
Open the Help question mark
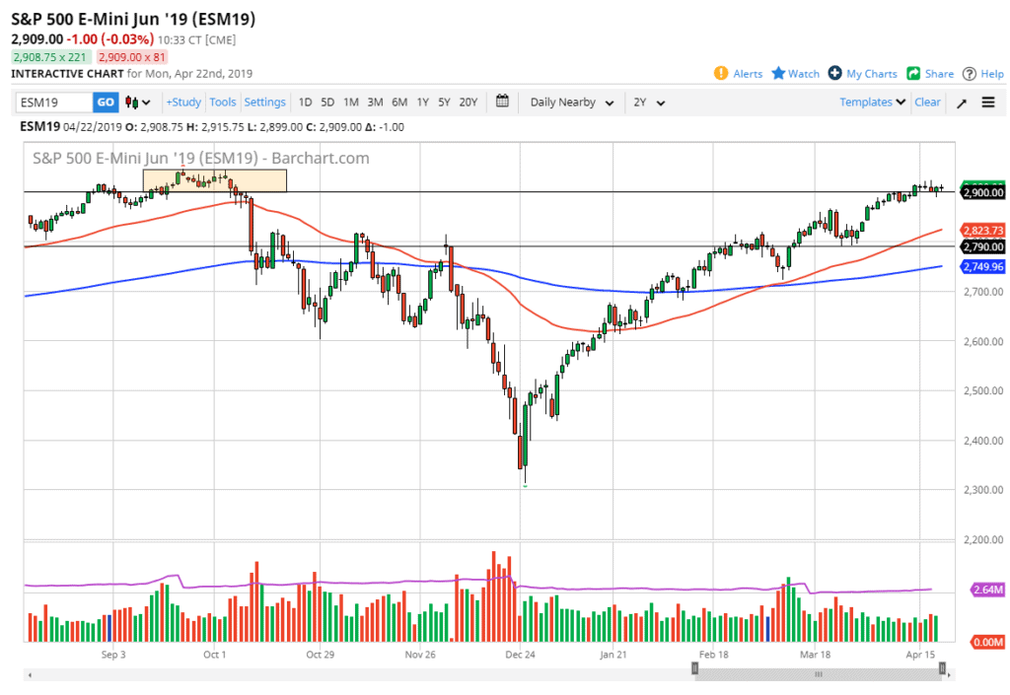click(970, 74)
